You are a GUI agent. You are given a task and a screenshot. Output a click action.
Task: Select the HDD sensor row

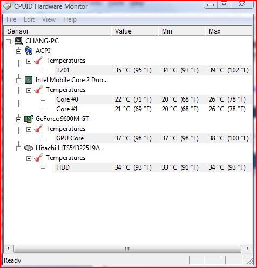point(153,167)
